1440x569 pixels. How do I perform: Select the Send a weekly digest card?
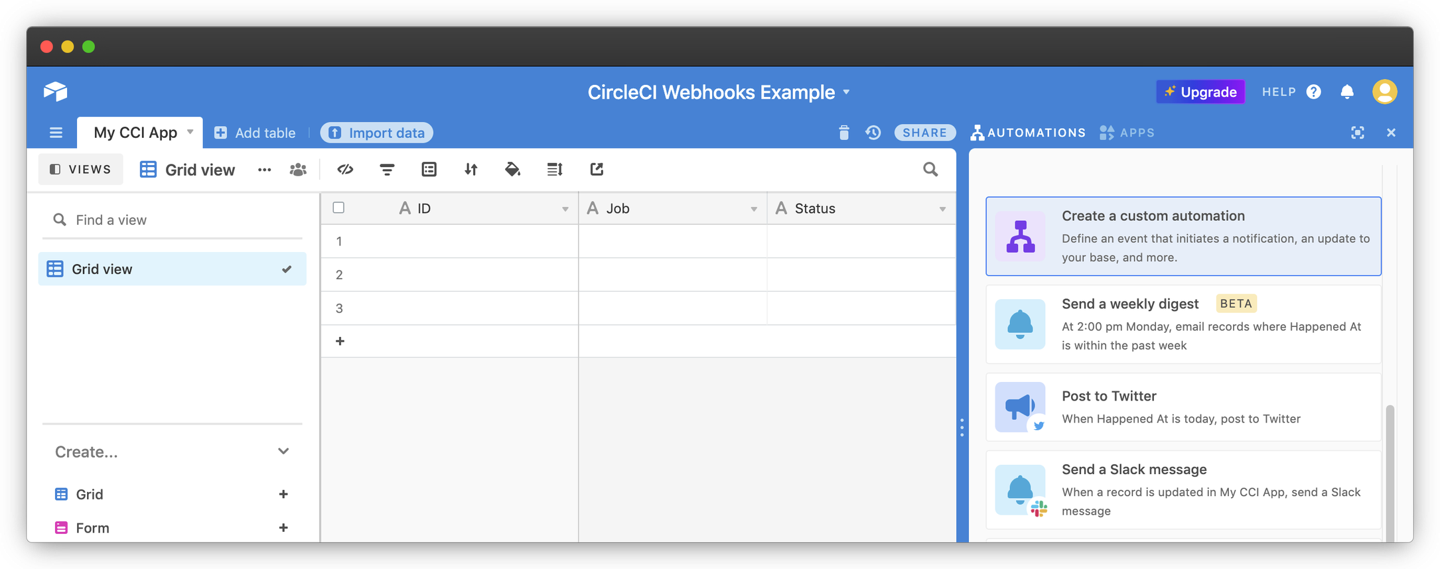click(1184, 324)
